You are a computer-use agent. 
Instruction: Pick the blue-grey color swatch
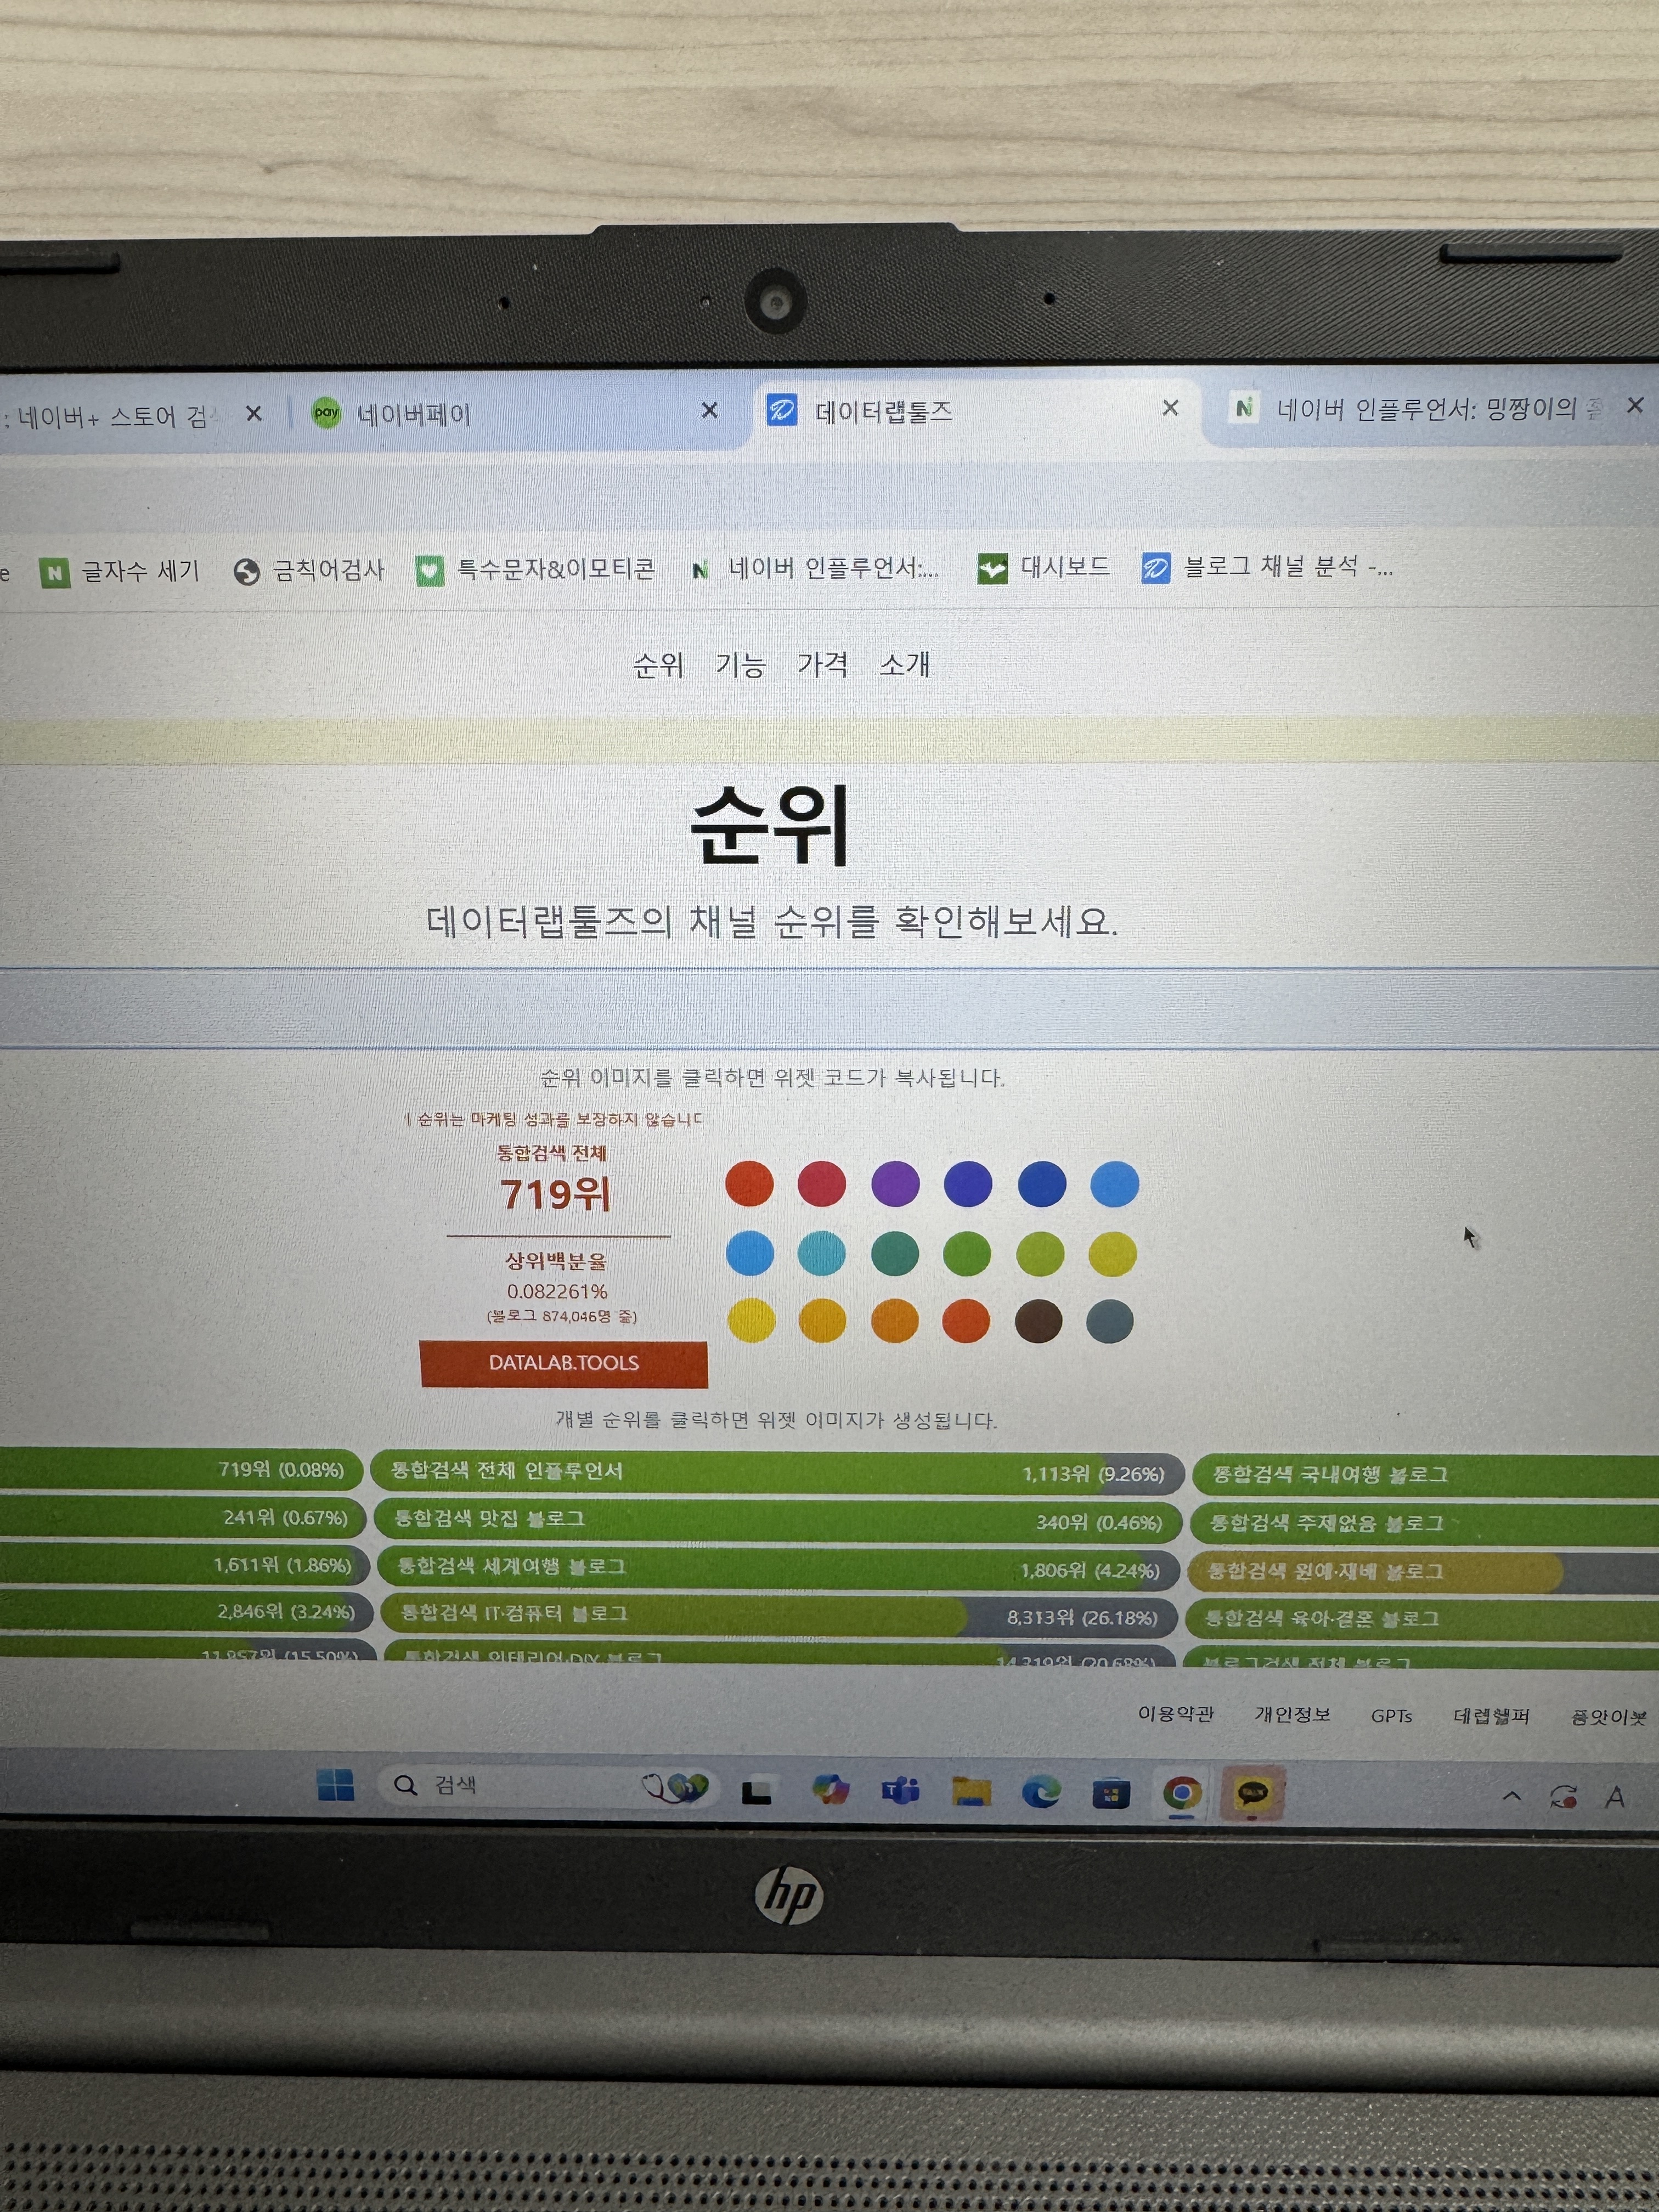coord(1110,1321)
